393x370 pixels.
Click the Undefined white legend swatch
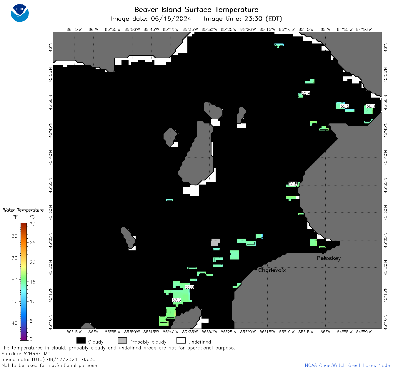(x=181, y=340)
